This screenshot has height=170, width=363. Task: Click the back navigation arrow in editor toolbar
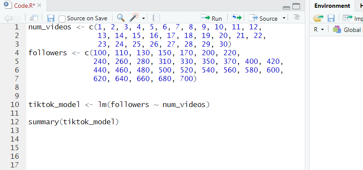coord(8,18)
